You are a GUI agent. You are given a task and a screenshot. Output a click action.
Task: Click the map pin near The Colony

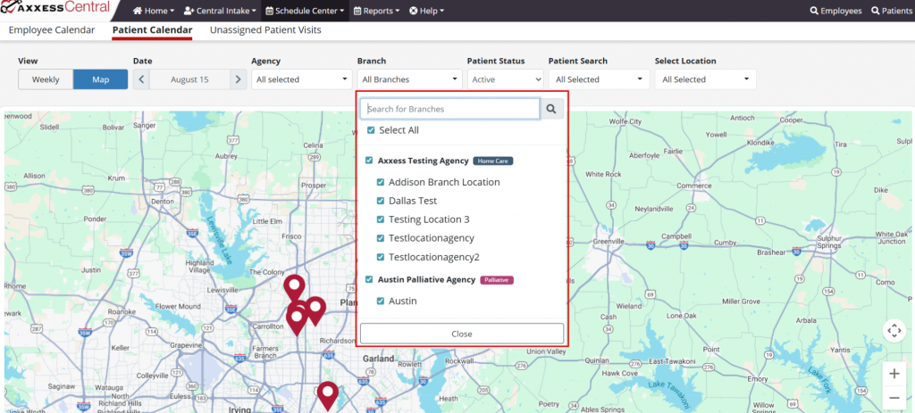tap(294, 289)
